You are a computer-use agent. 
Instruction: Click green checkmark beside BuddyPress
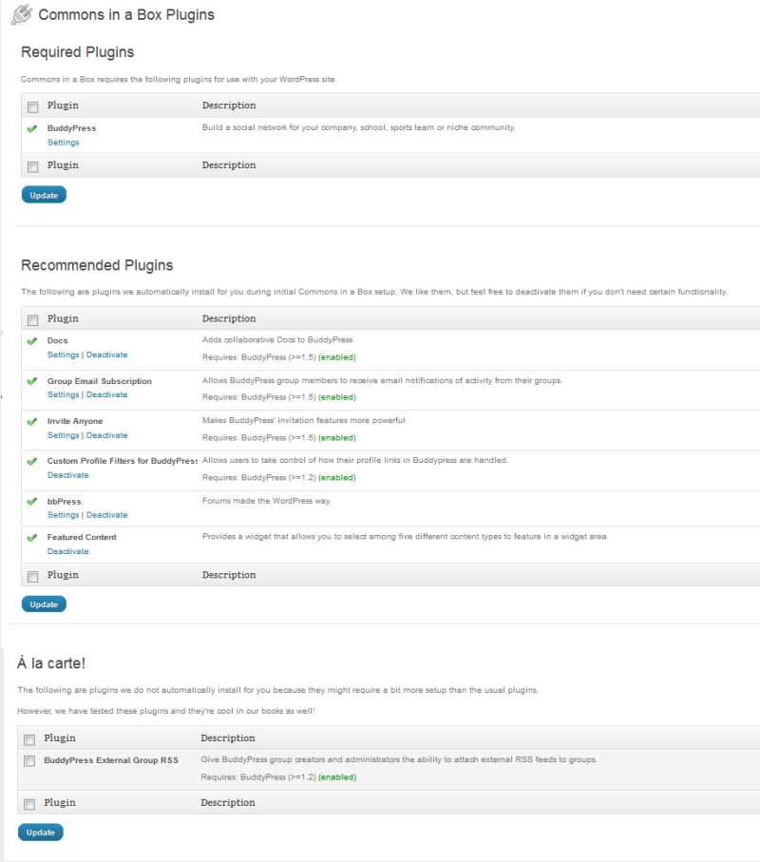[x=32, y=128]
